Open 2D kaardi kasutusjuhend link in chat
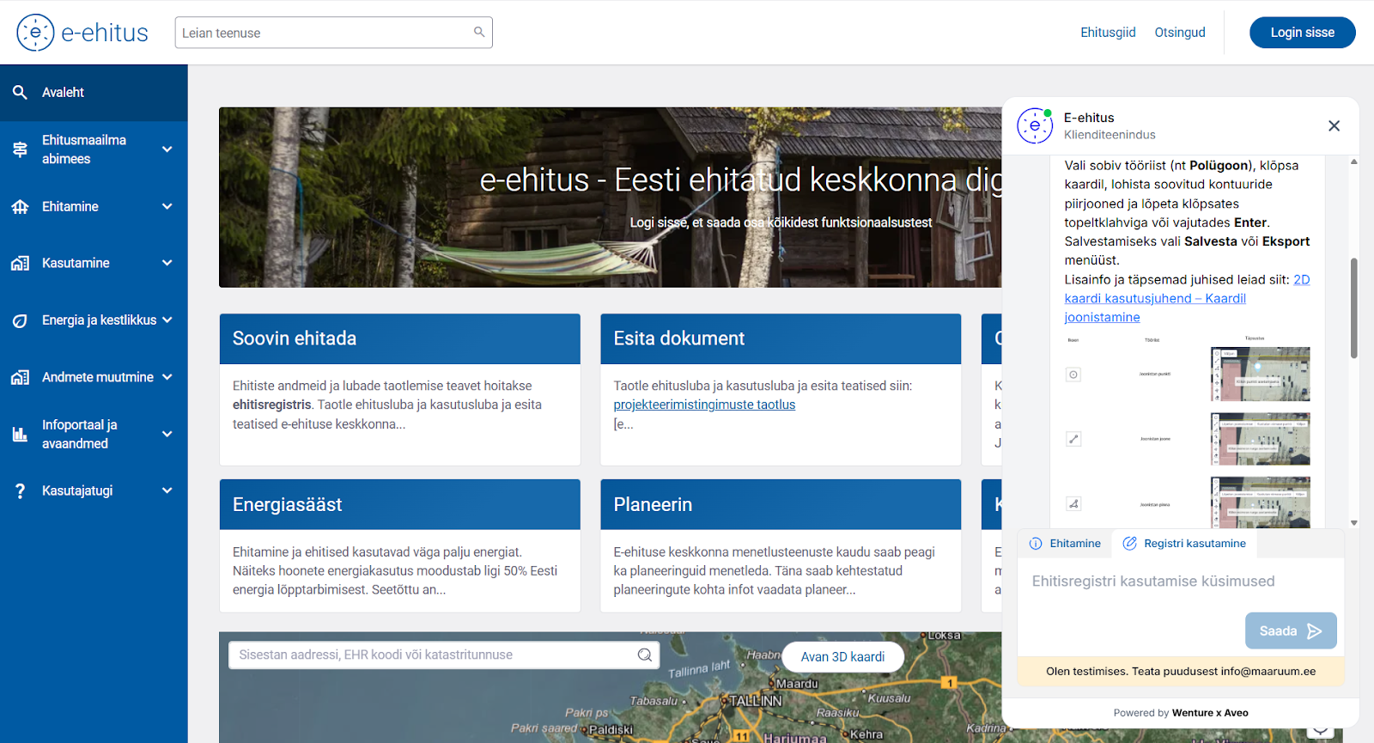 coord(1185,298)
